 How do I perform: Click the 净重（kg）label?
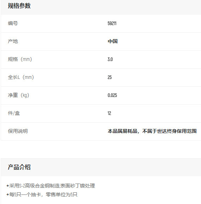(x=18, y=95)
